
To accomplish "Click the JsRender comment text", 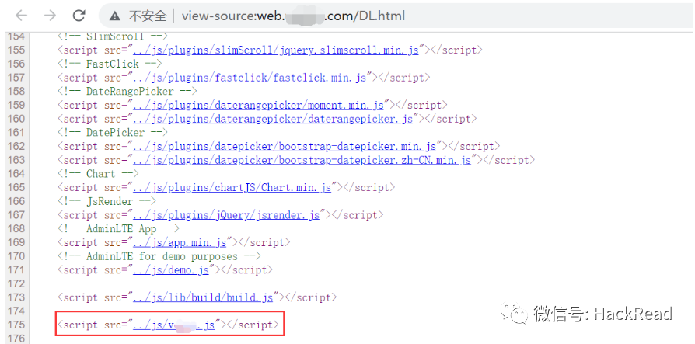I will coord(107,201).
